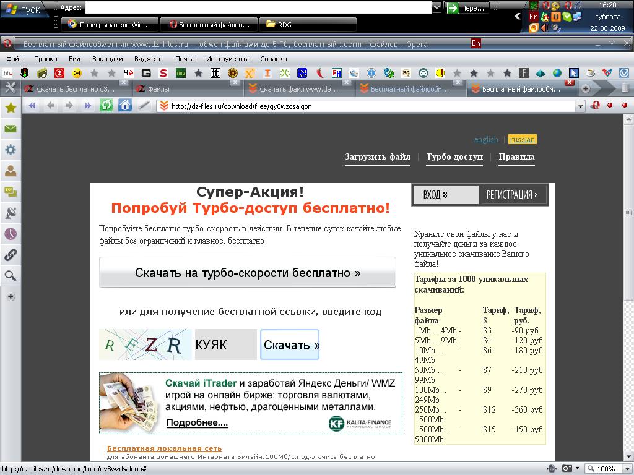
Task: Click the Home icon in navigation bar
Action: 125,106
